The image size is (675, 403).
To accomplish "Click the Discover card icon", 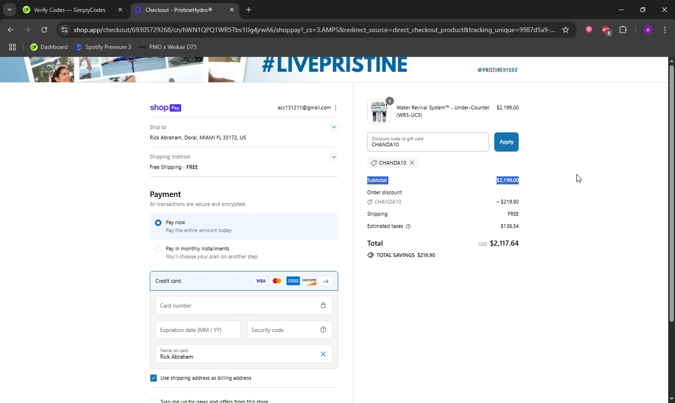I will click(x=309, y=281).
